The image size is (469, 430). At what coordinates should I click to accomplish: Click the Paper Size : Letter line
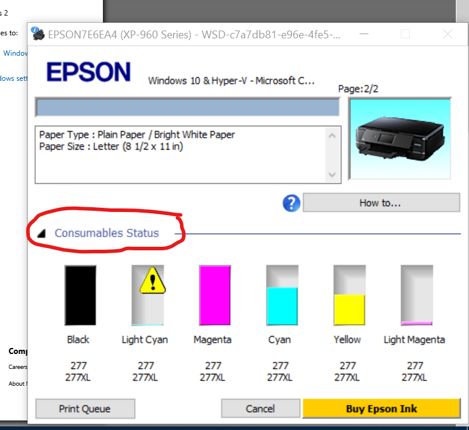click(x=111, y=146)
